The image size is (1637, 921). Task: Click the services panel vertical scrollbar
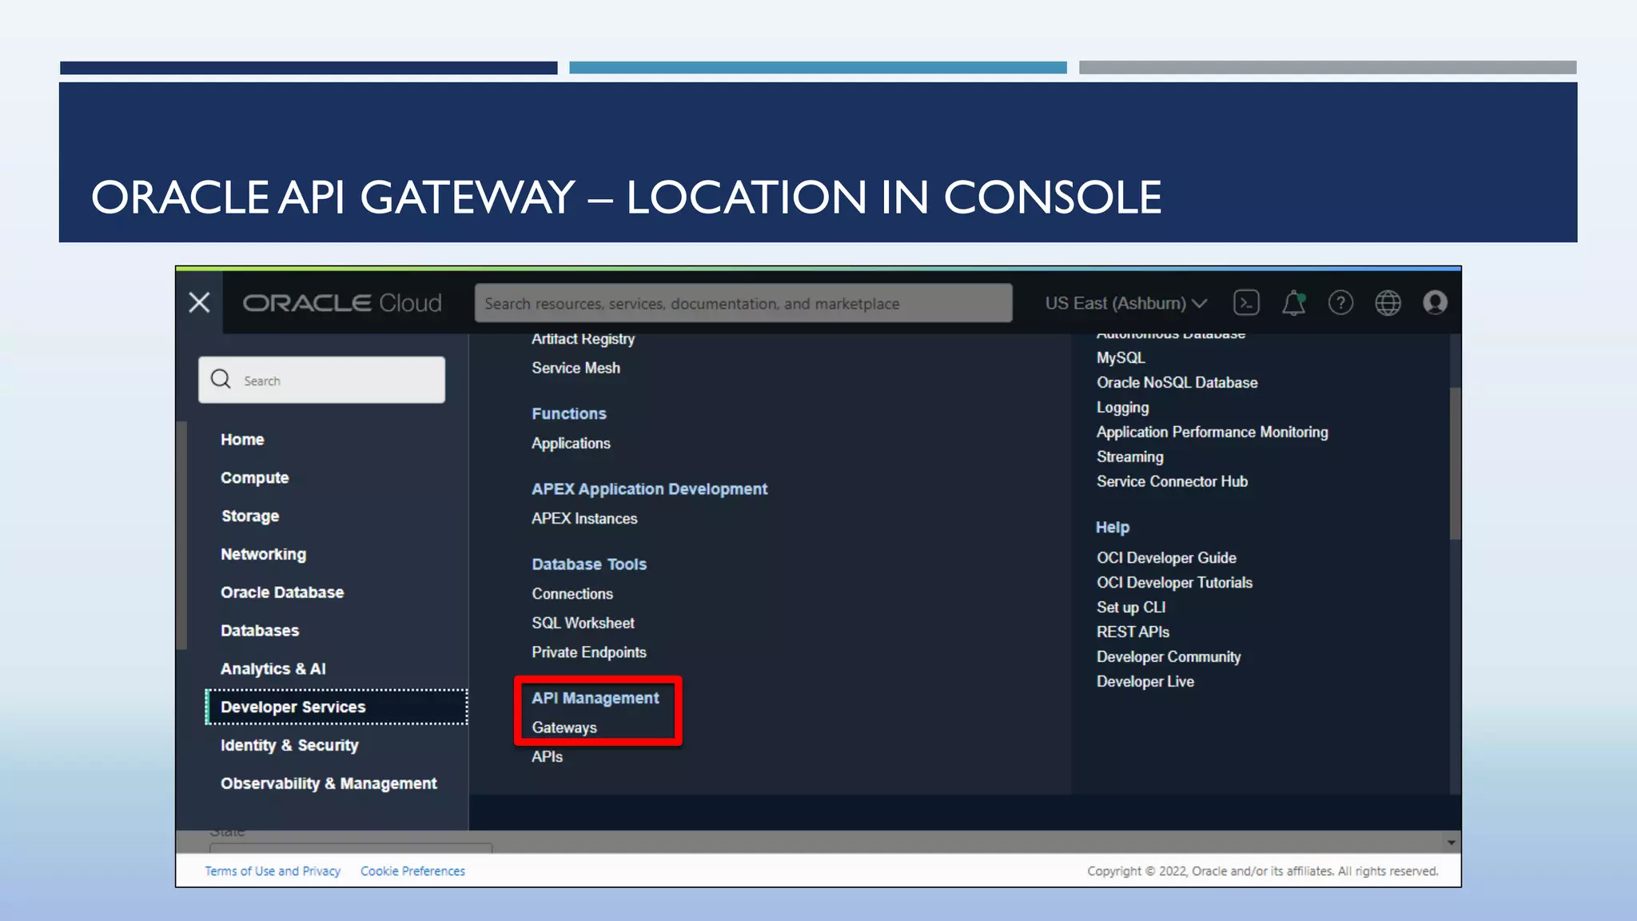[x=1455, y=464]
